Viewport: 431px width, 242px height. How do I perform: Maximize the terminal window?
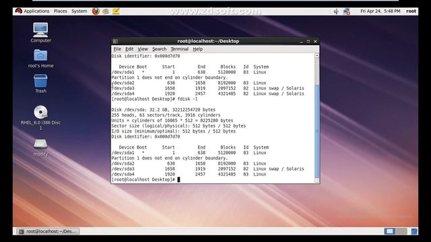point(308,42)
